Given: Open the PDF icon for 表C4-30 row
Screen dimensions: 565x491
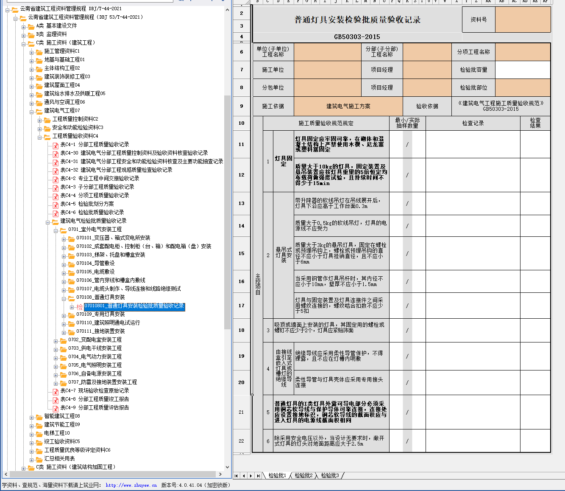Looking at the screenshot, I should 55,154.
